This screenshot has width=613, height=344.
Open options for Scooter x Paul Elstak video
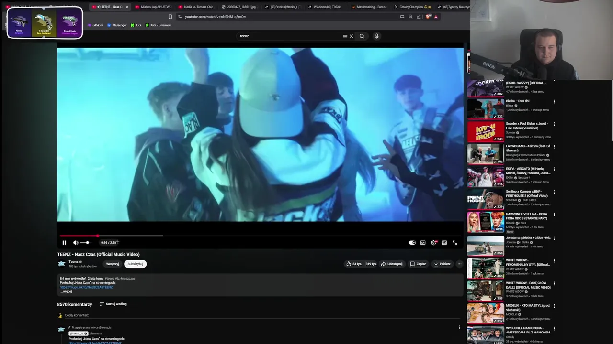pos(554,124)
